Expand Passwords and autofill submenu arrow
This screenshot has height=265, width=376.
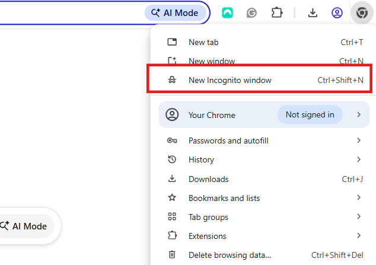pyautogui.click(x=359, y=141)
